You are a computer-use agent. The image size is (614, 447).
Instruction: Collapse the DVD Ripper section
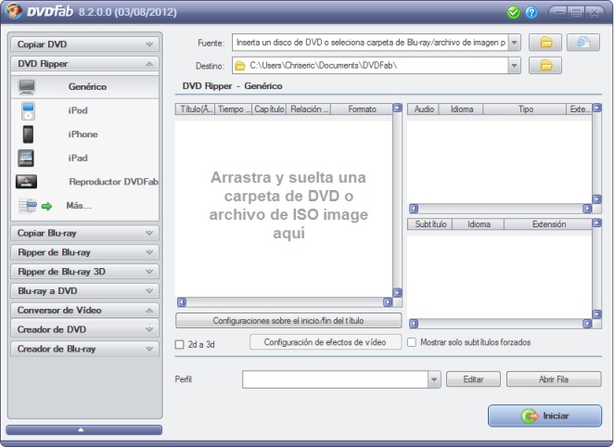tap(84, 64)
